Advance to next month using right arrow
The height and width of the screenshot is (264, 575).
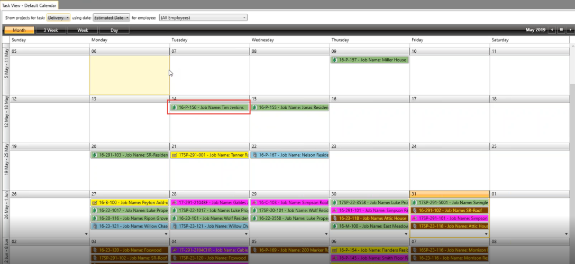point(570,30)
